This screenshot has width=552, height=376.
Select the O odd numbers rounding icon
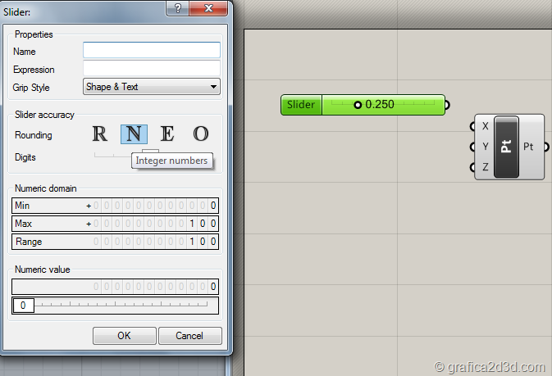tap(201, 134)
